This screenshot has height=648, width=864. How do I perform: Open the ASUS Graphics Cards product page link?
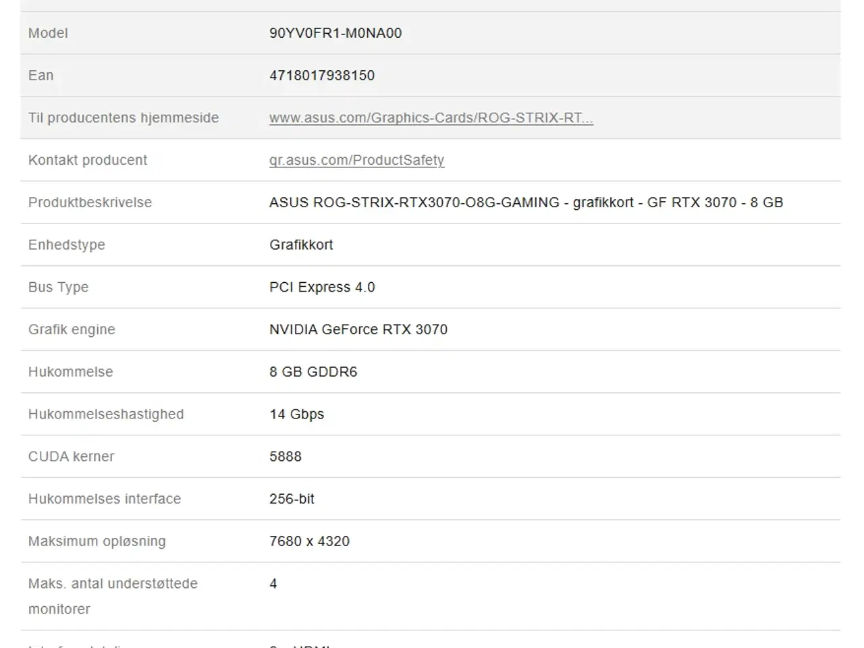431,117
